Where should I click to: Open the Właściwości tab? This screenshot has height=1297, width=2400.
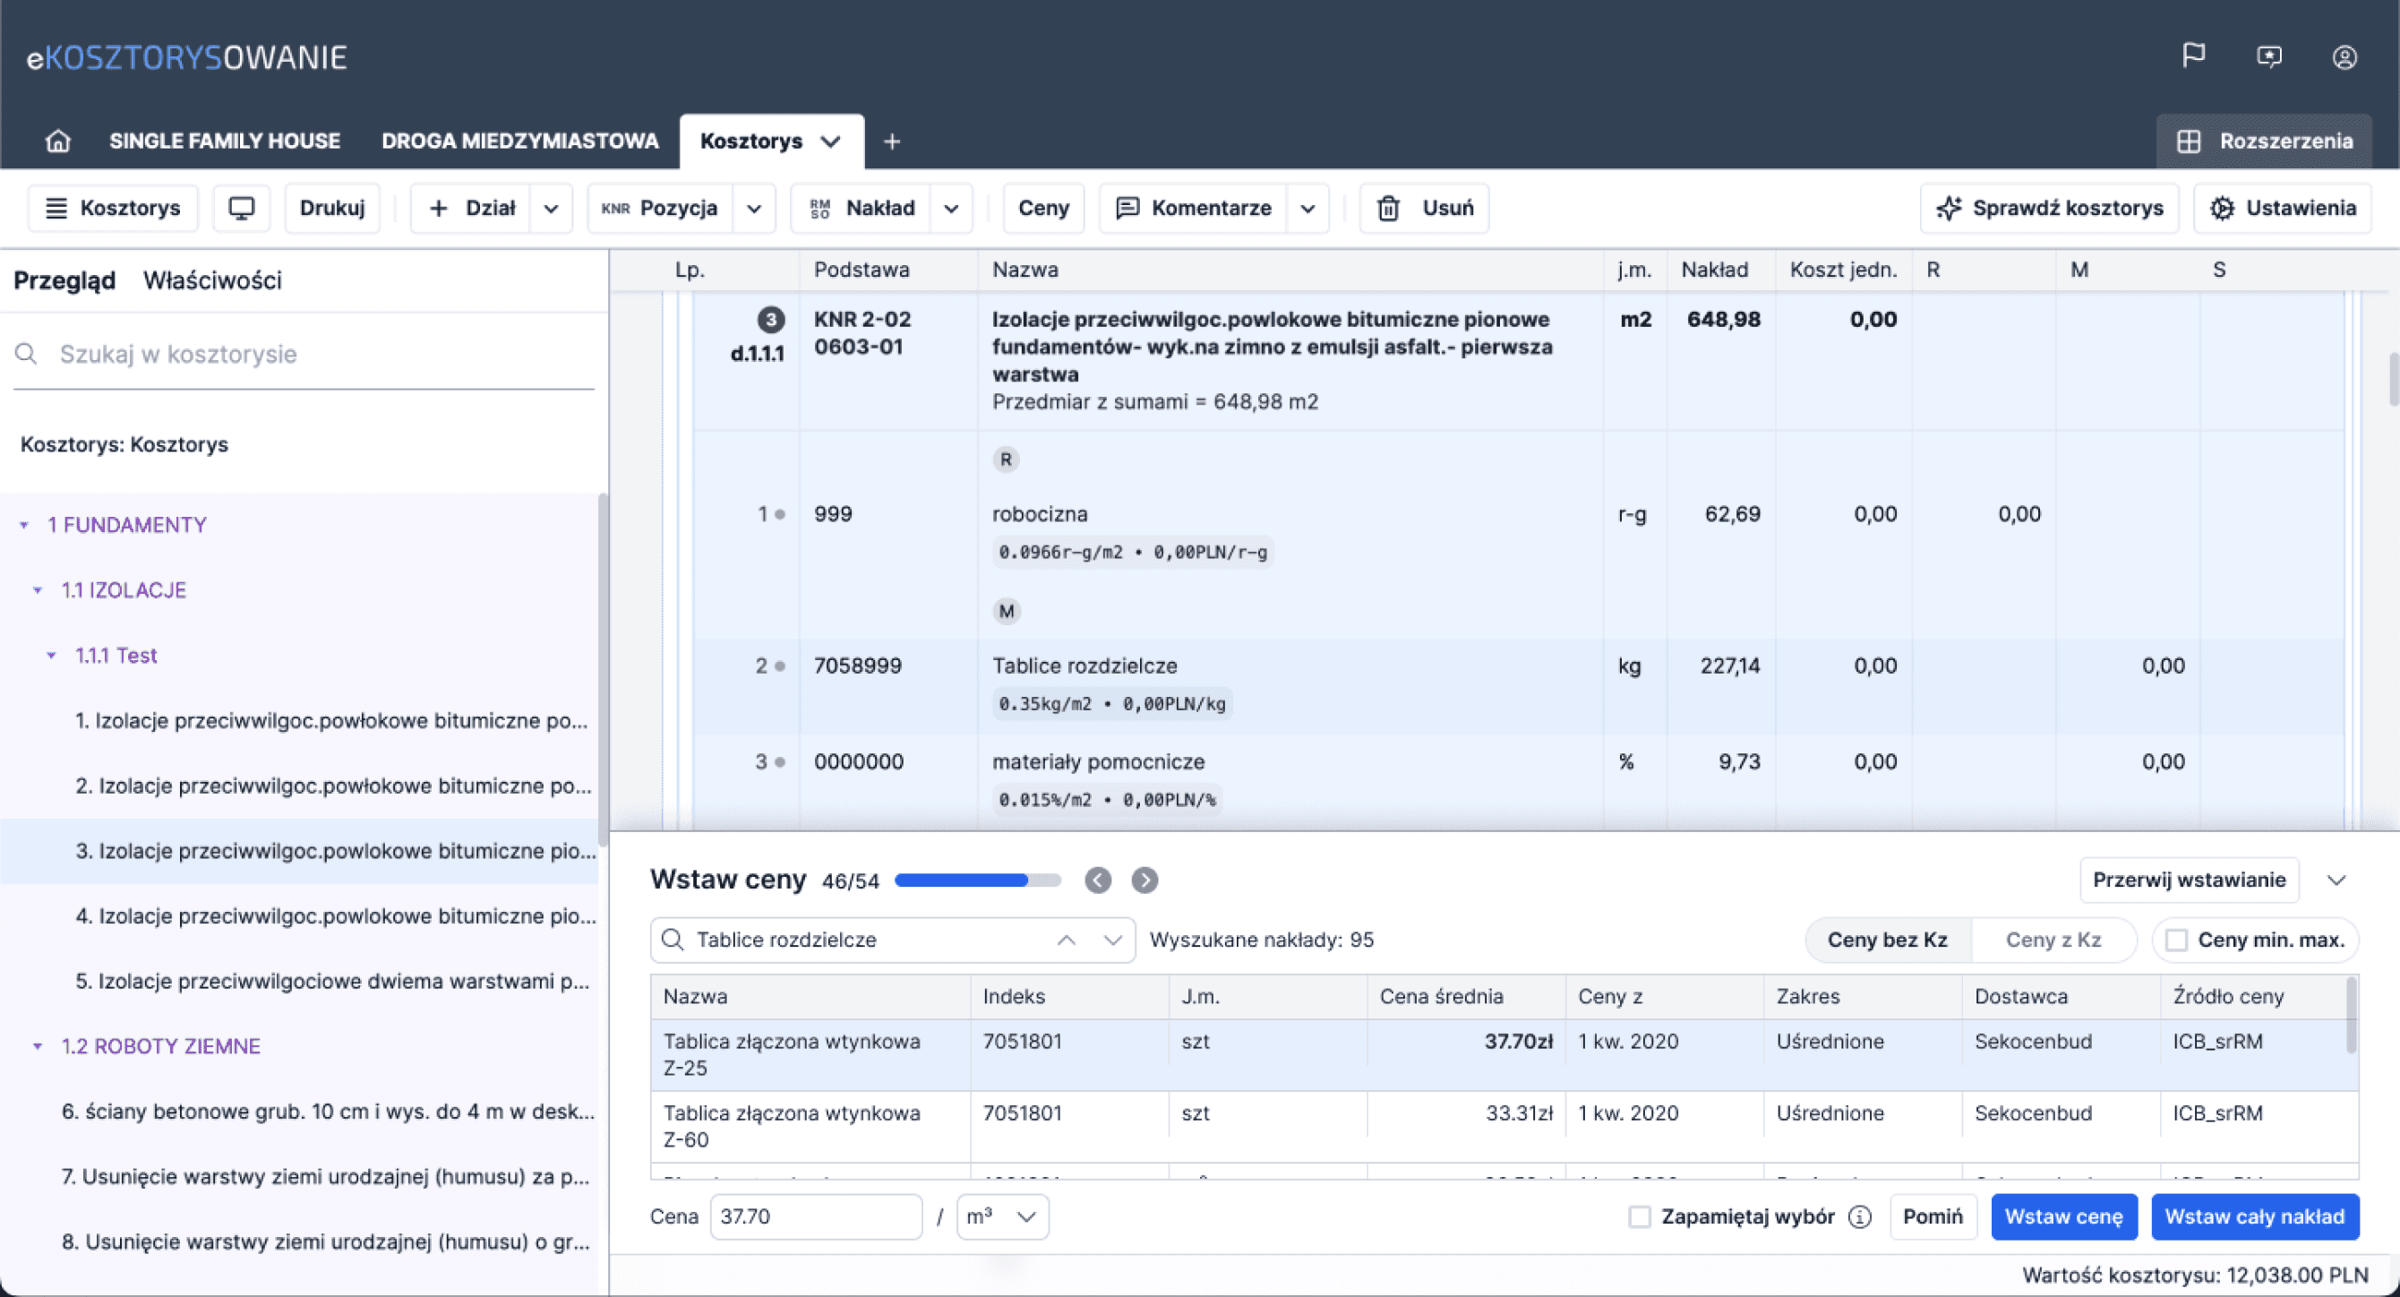[212, 280]
